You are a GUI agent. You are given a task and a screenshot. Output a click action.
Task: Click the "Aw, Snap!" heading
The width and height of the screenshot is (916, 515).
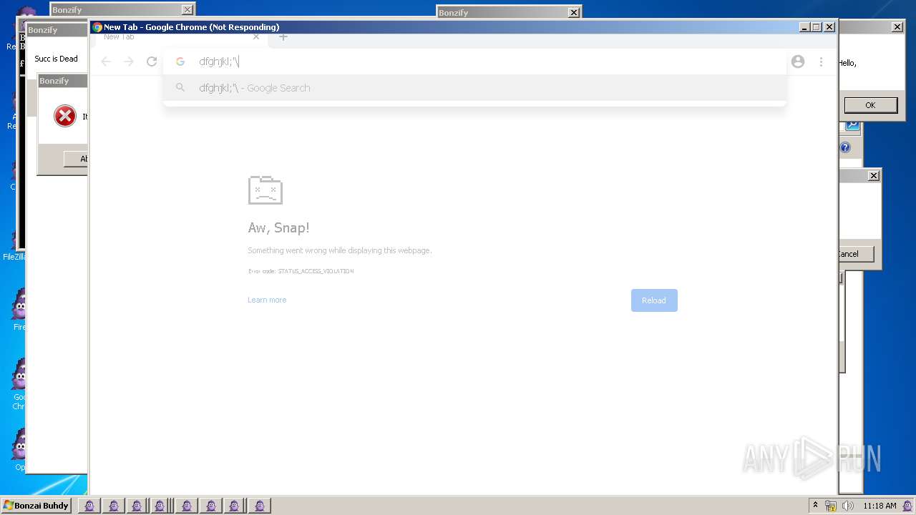(278, 228)
